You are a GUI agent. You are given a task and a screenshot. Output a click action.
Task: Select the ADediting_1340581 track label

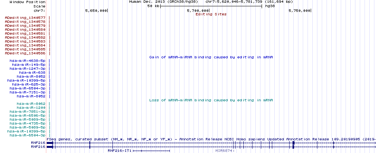pos(25,34)
